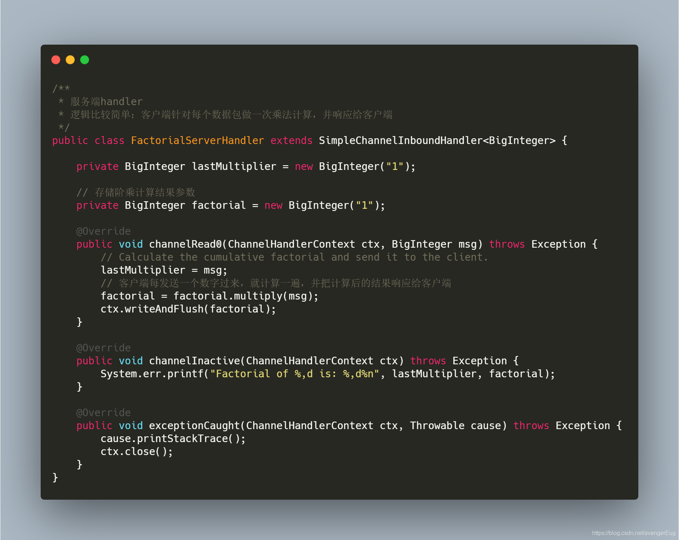Viewport: 679px width, 540px height.
Task: Click the green maximize dot
Action: point(85,60)
